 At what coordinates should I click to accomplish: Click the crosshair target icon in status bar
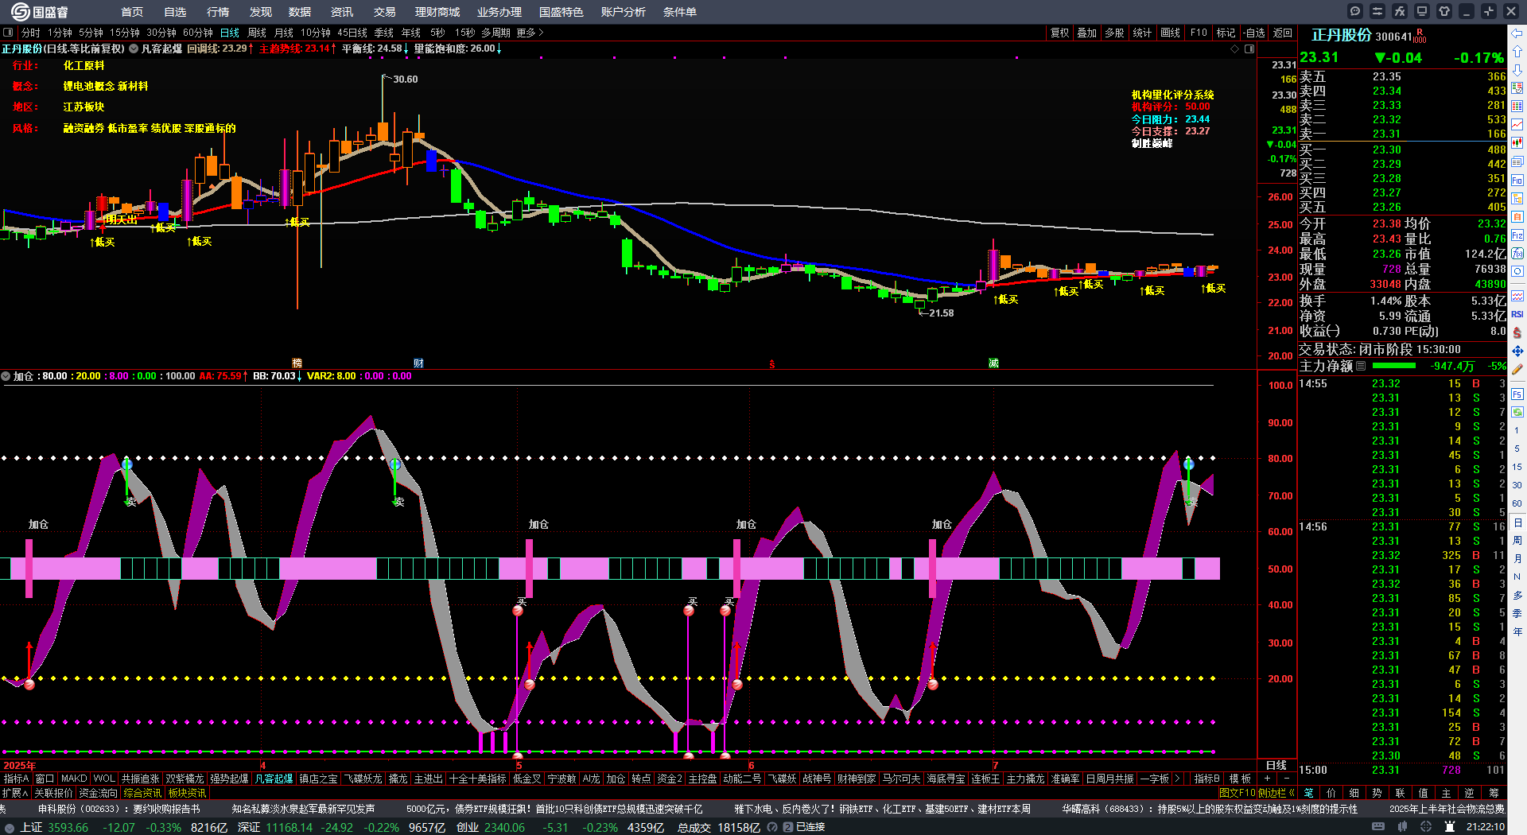pyautogui.click(x=1427, y=827)
